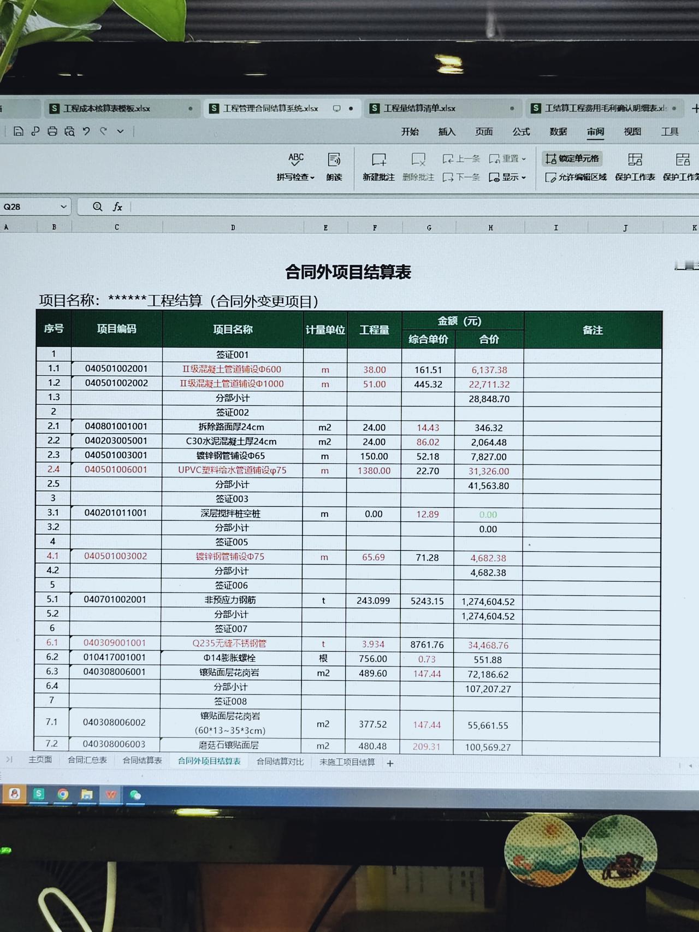Select cell 深层搅拌桩空桩
Screen dimensions: 699x932
click(x=230, y=514)
